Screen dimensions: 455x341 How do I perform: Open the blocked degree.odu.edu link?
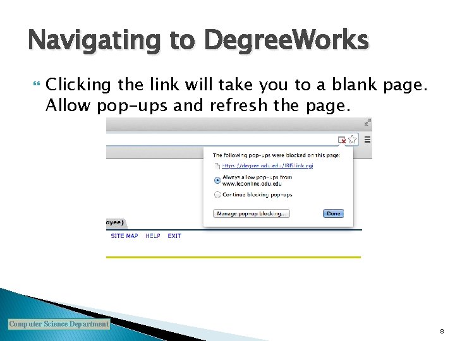[267, 165]
